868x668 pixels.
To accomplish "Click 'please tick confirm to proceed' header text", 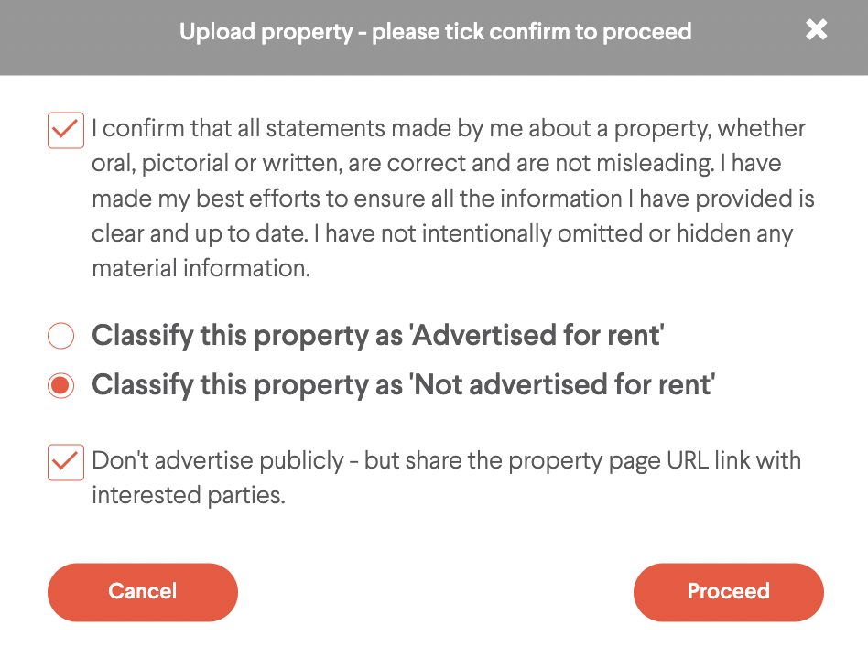I will point(531,32).
